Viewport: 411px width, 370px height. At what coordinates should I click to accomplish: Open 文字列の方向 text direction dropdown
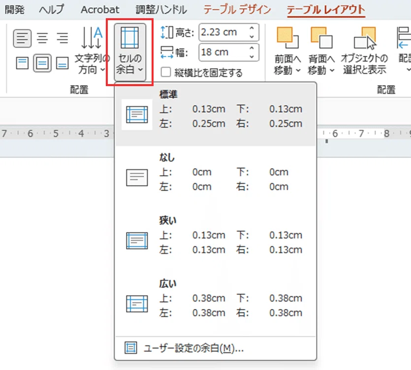pos(92,51)
